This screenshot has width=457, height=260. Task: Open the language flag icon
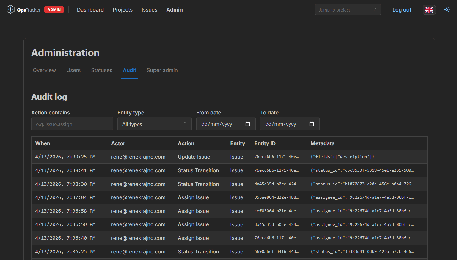tap(429, 9)
